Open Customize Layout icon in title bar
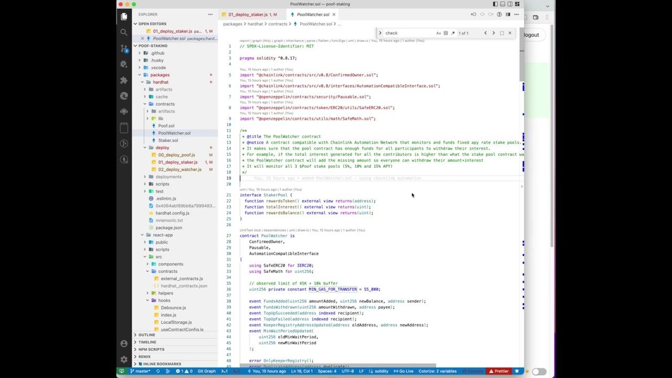The height and width of the screenshot is (378, 672). (x=517, y=4)
